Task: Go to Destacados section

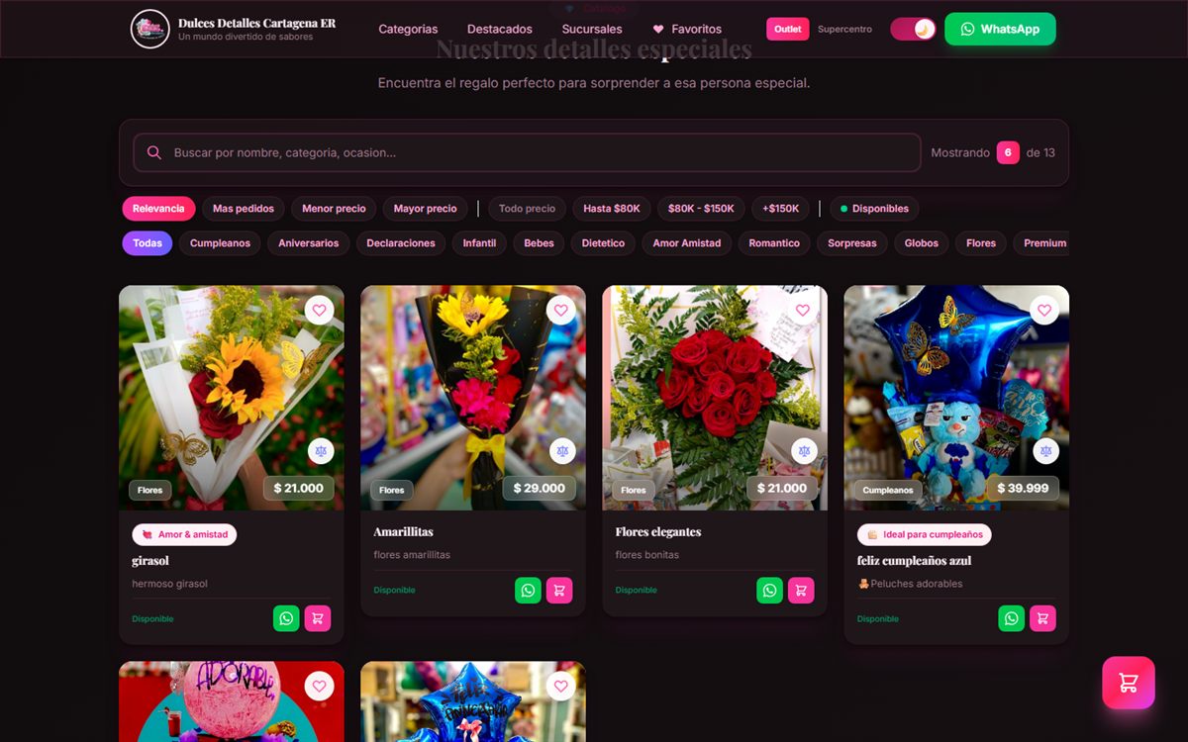Action: click(x=500, y=29)
